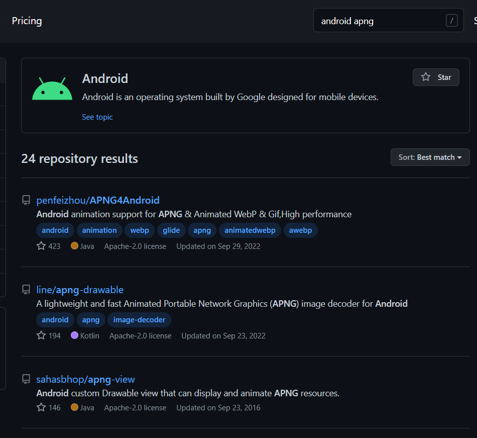Screen dimensions: 477x438
Task: Click the purple Kotlin language dot
Action: tap(74, 335)
